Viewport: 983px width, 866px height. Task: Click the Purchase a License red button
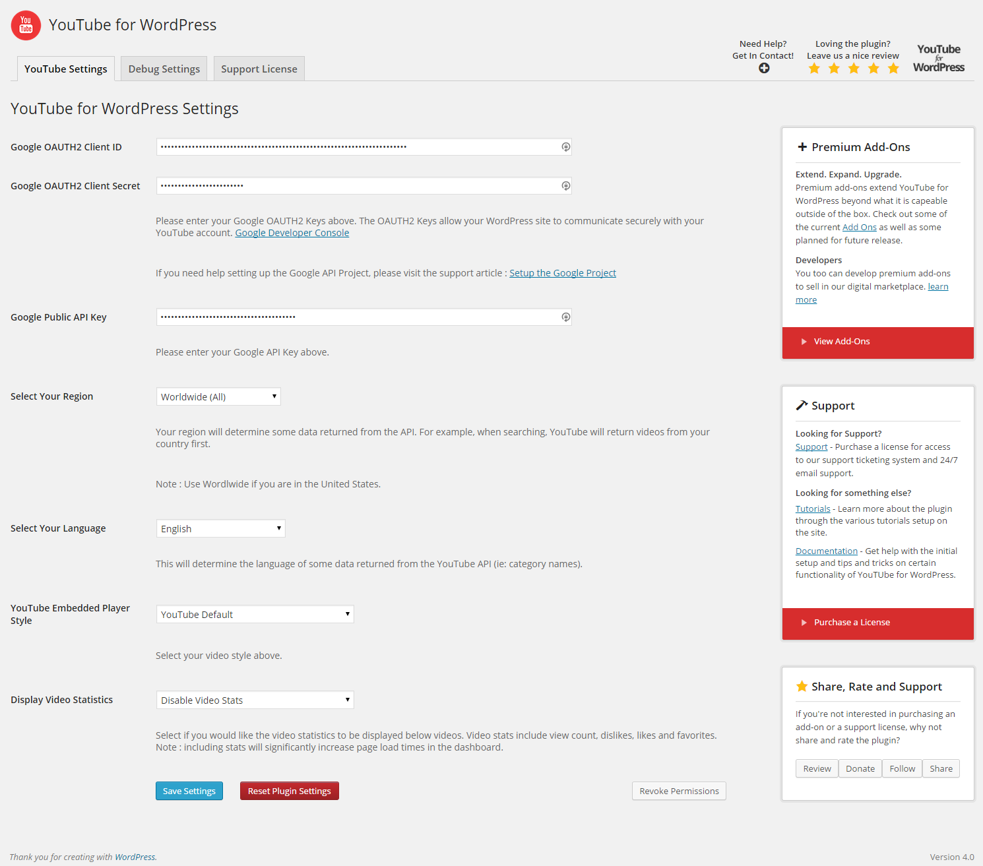pyautogui.click(x=878, y=624)
